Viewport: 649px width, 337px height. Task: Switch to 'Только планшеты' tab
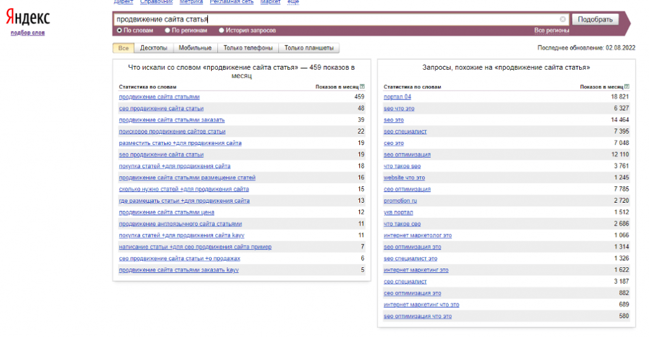(x=309, y=48)
